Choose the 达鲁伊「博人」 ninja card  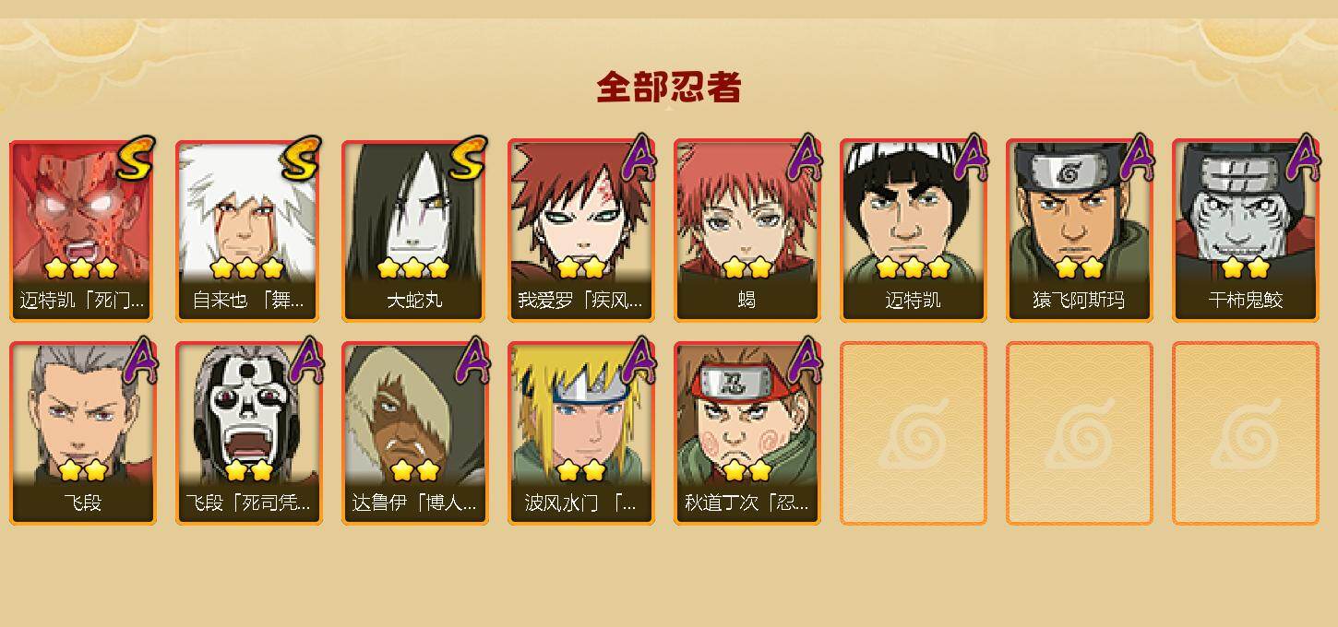click(x=415, y=433)
